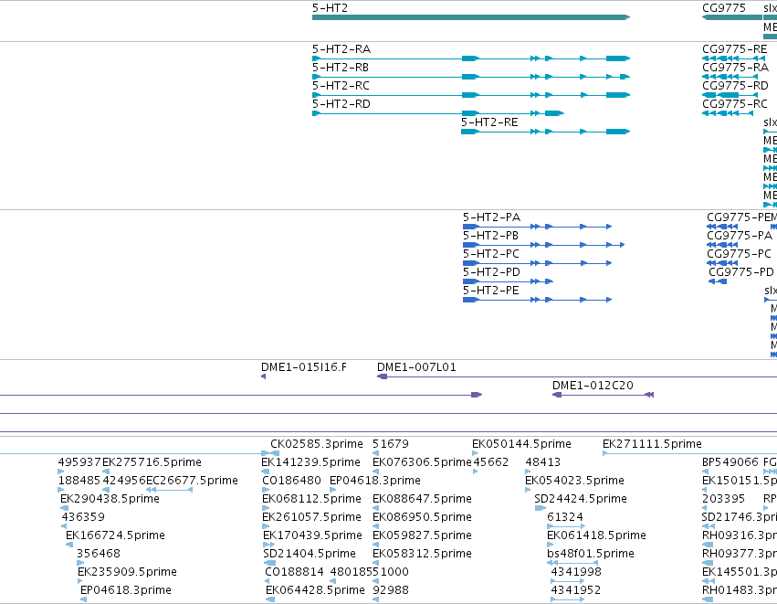Select the EK235909.5prime EST label
The image size is (777, 604).
(x=127, y=573)
